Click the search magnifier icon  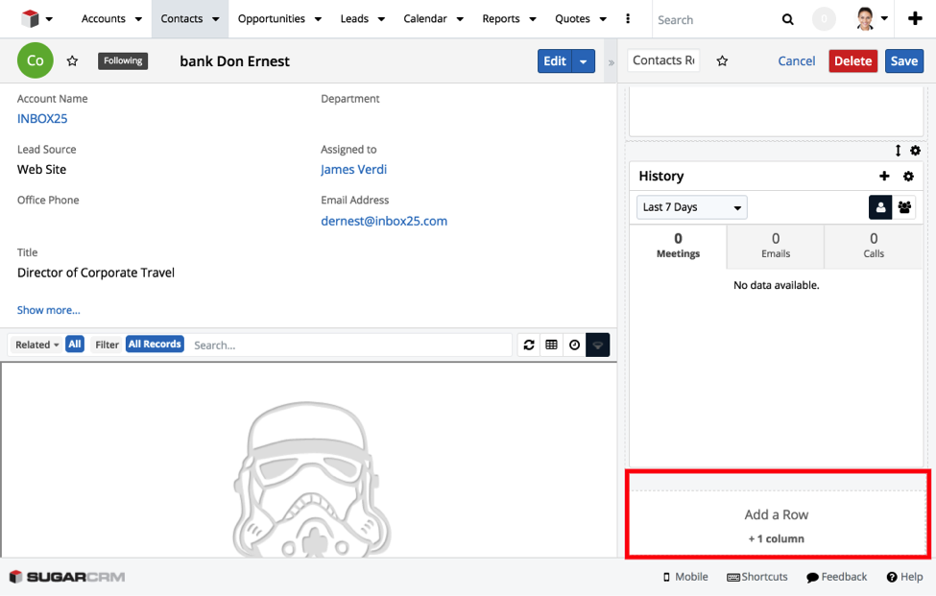(788, 20)
